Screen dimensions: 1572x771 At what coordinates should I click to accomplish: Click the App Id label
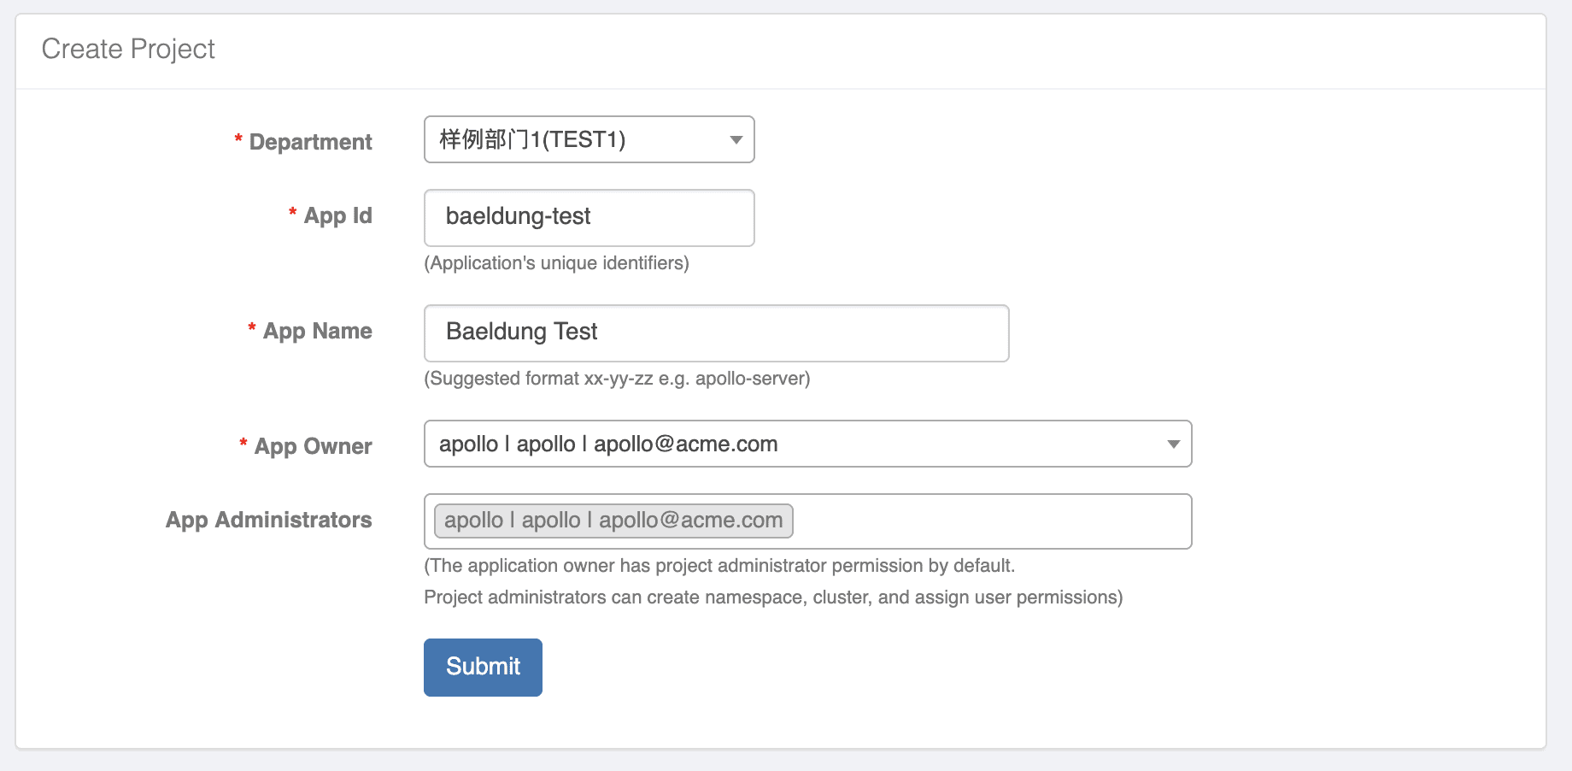(337, 215)
